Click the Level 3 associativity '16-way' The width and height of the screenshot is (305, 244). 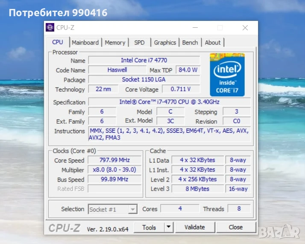(238, 189)
